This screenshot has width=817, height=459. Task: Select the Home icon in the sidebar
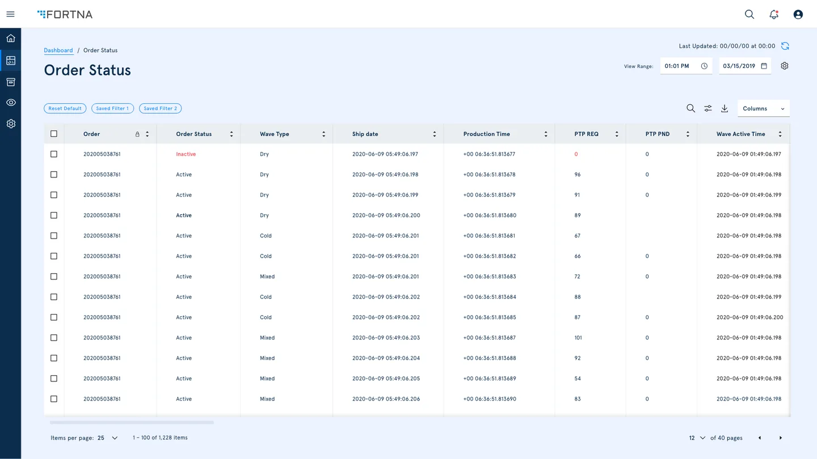pos(10,38)
